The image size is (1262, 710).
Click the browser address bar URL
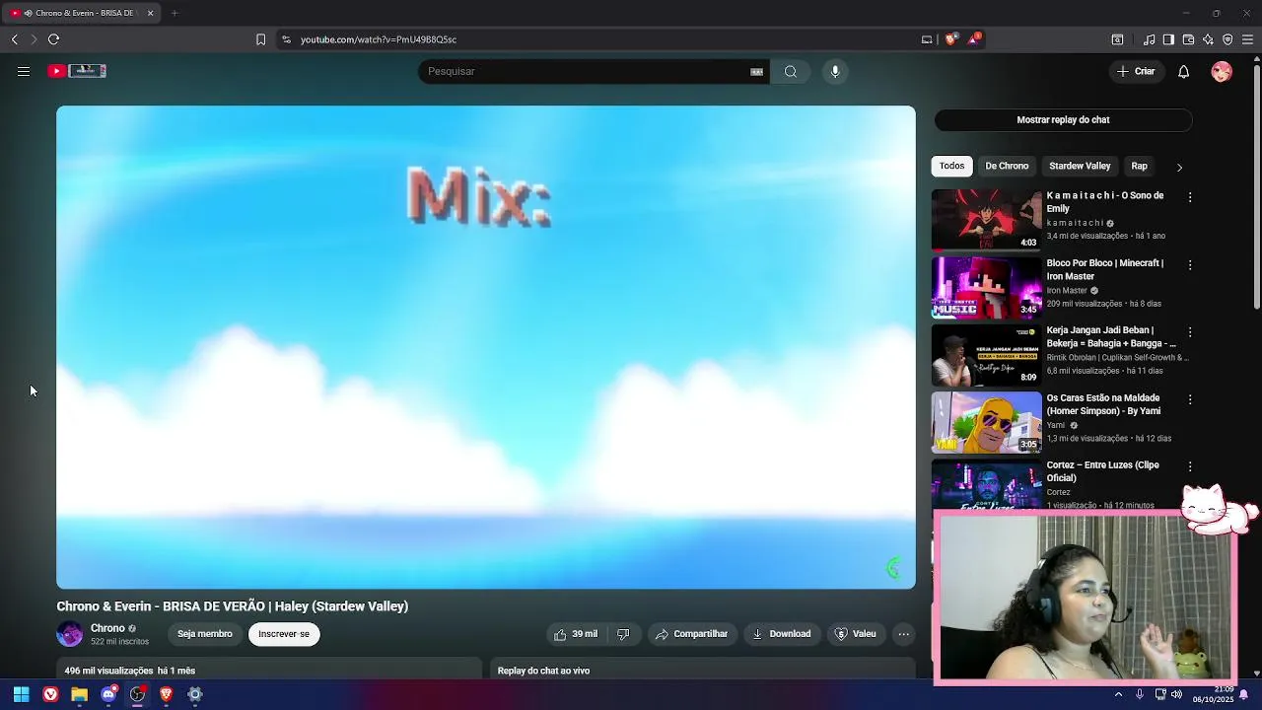(379, 39)
